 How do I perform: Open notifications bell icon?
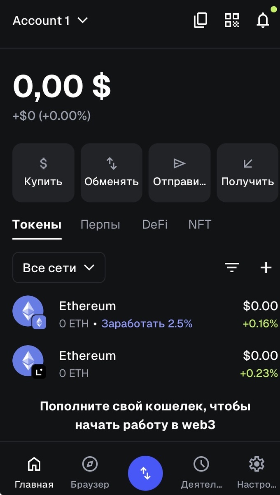pos(263,20)
